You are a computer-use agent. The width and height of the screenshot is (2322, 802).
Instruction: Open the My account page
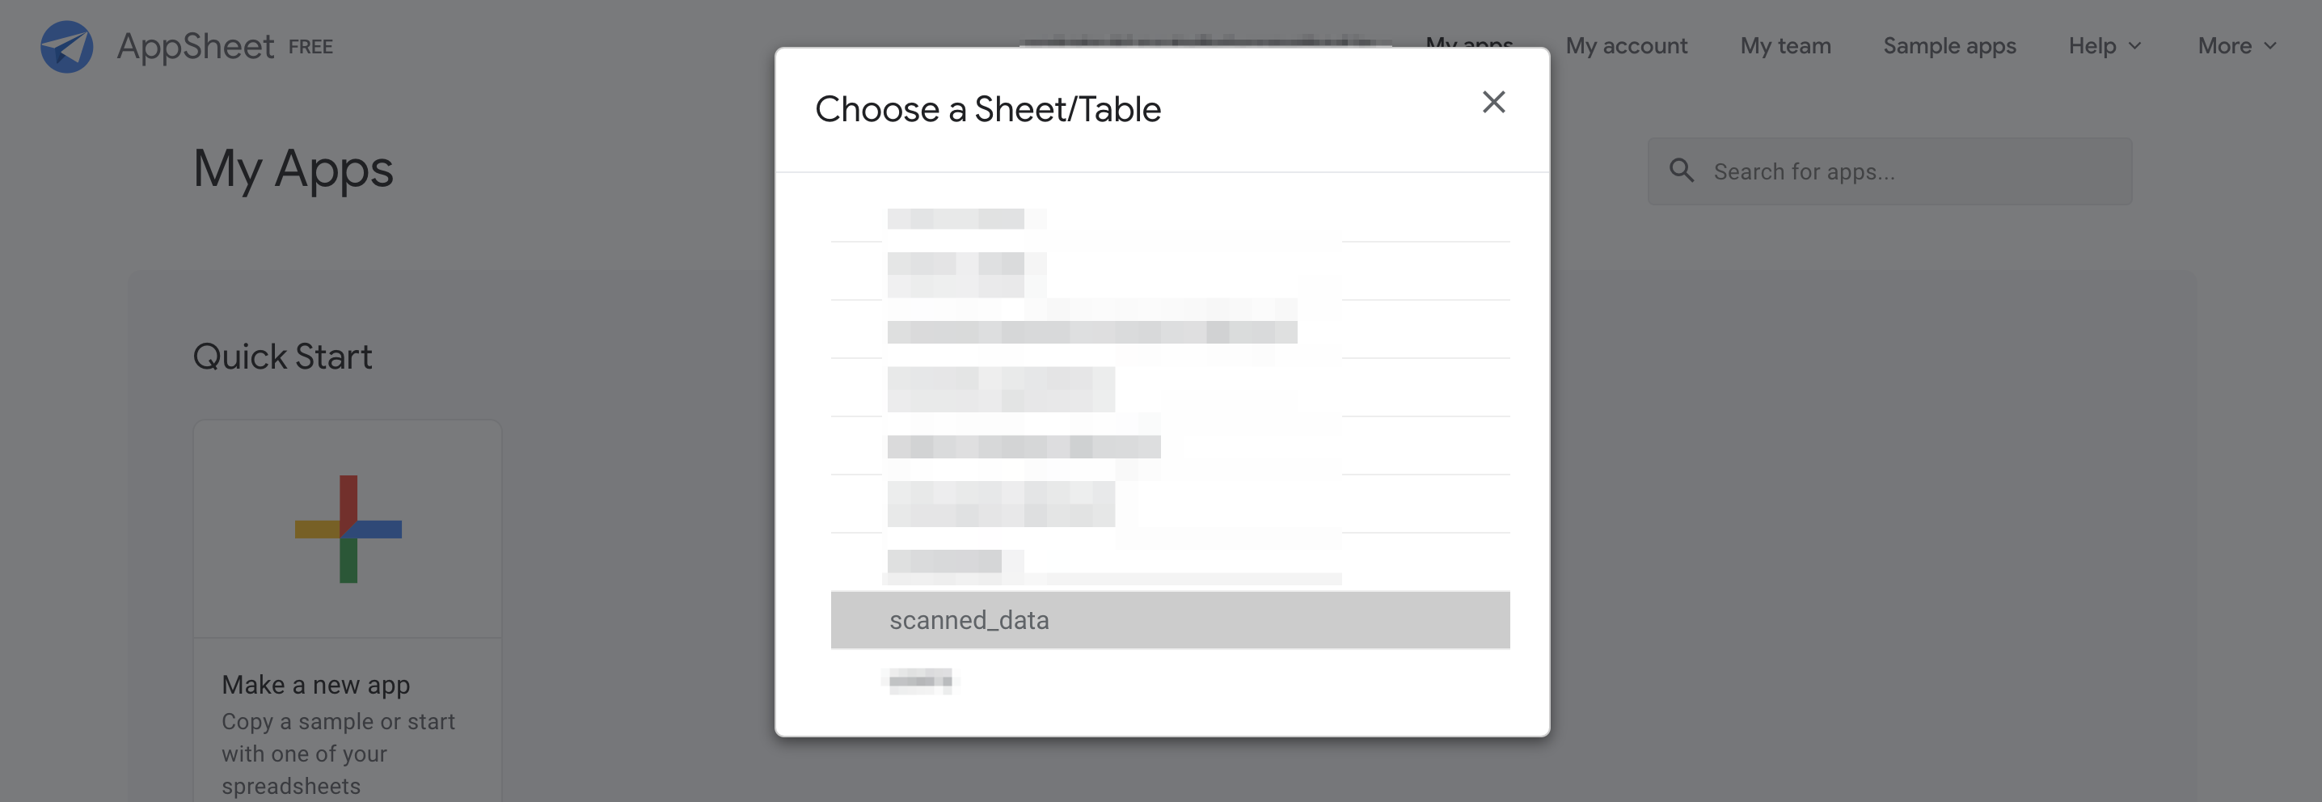1625,46
